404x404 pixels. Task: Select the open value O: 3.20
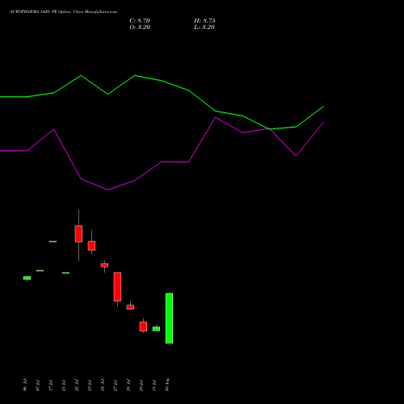(140, 27)
